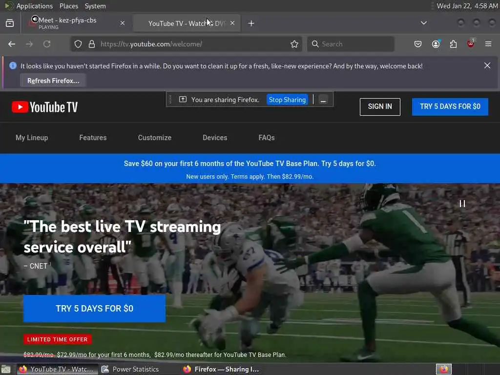Open the Places menu
Viewport: 500px width, 375px height.
[x=68, y=6]
